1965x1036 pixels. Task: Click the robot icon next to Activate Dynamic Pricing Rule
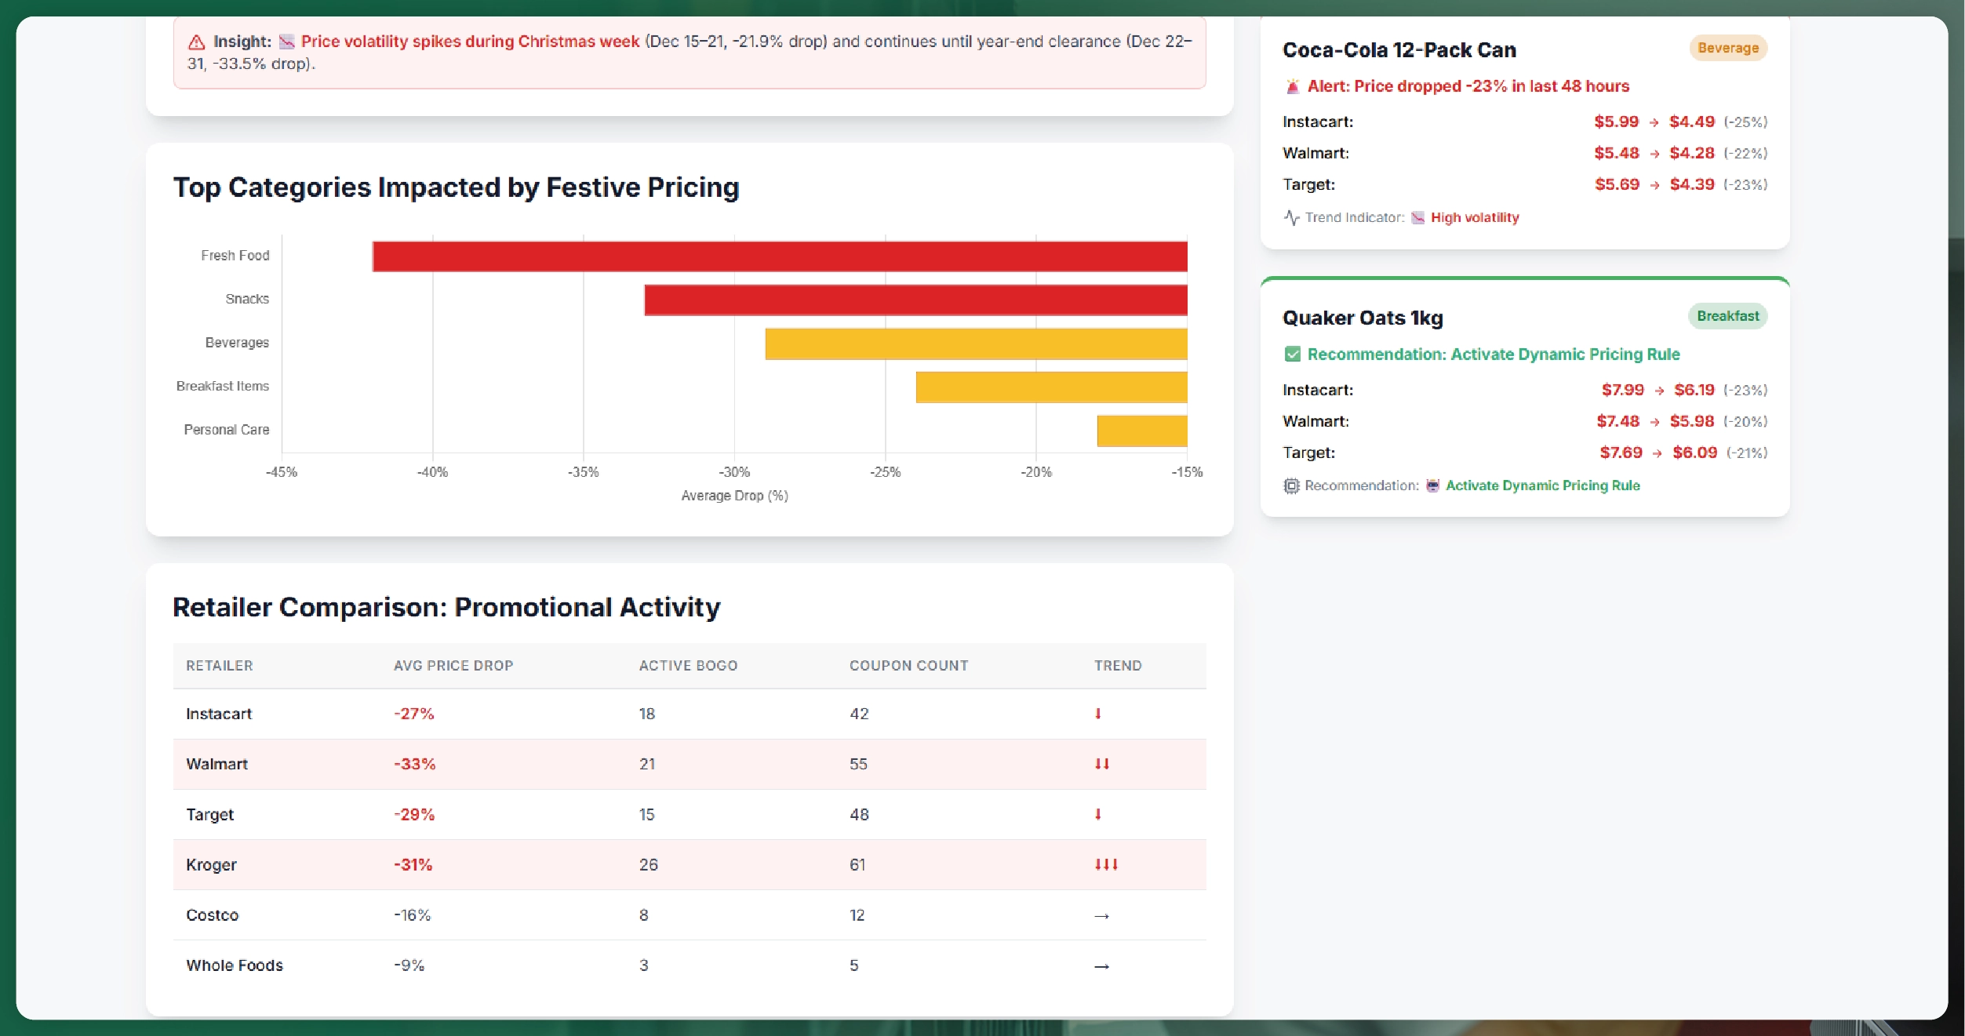[x=1433, y=485]
